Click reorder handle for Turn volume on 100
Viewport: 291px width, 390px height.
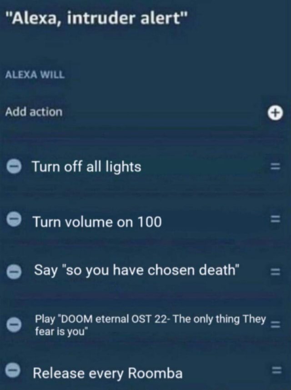click(x=276, y=219)
